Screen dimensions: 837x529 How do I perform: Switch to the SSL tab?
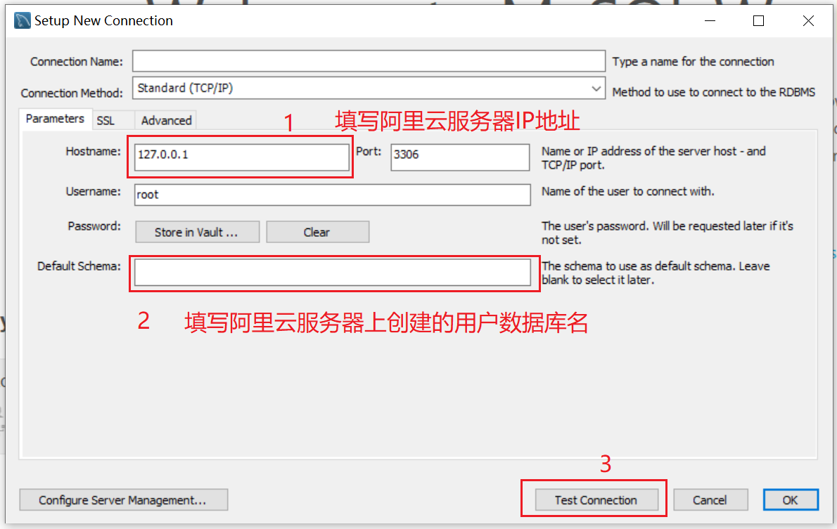coord(106,121)
